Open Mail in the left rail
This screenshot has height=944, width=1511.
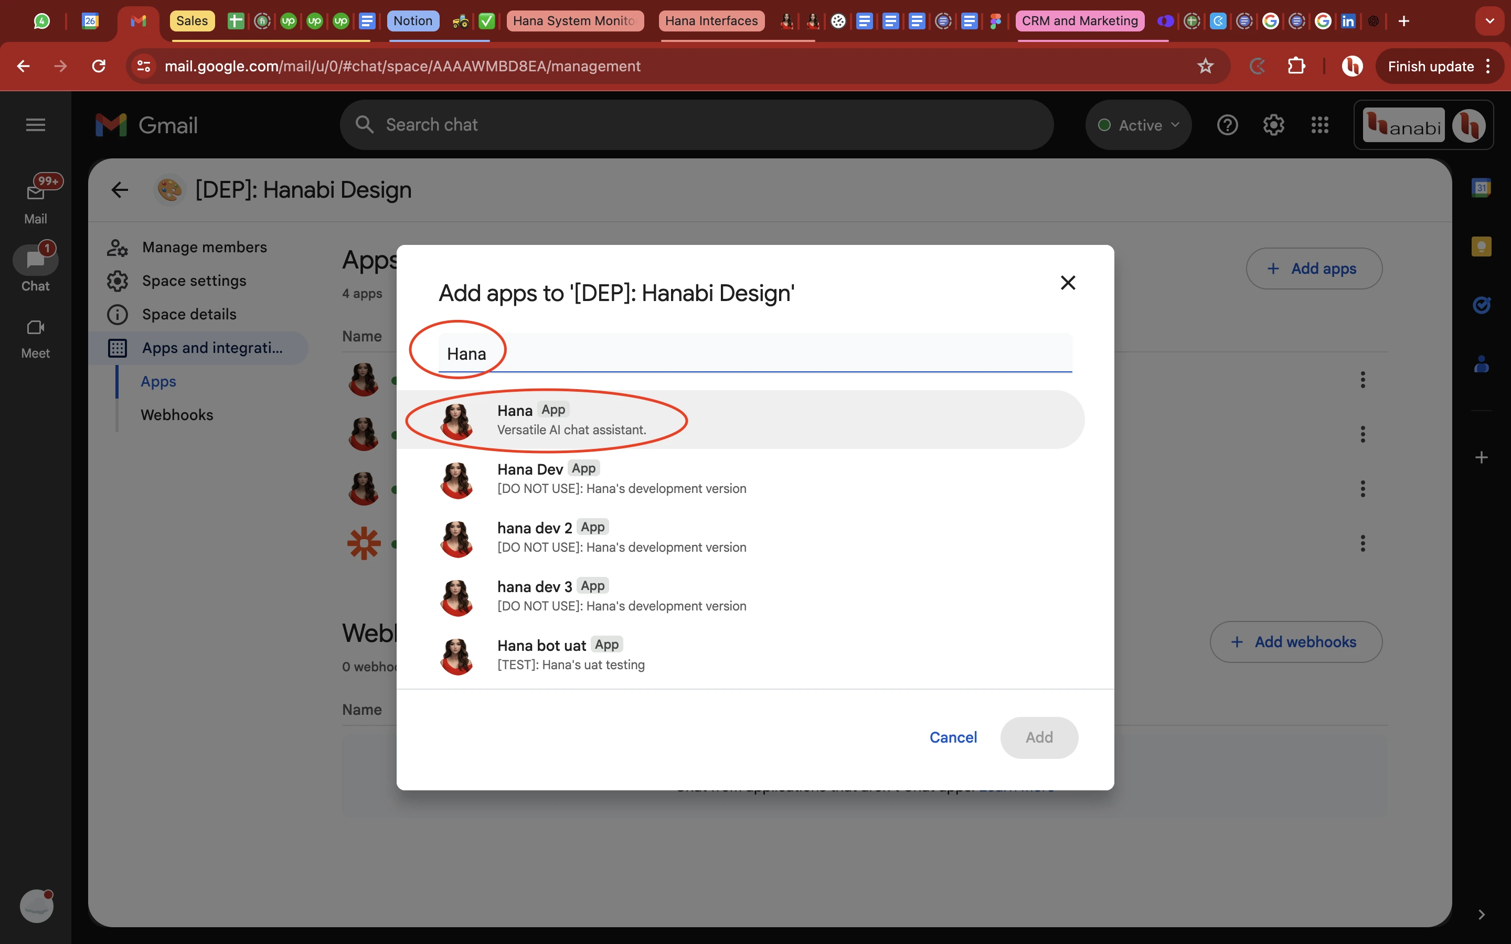click(x=36, y=201)
